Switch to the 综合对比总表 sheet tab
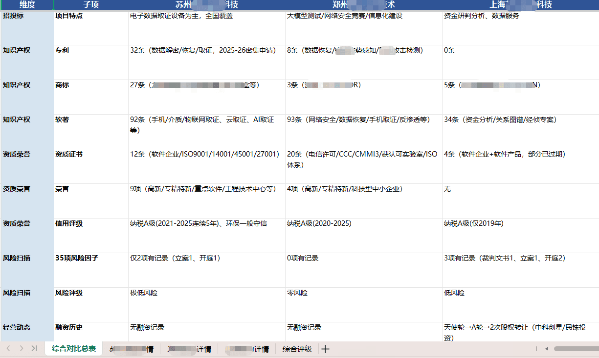 pos(74,349)
